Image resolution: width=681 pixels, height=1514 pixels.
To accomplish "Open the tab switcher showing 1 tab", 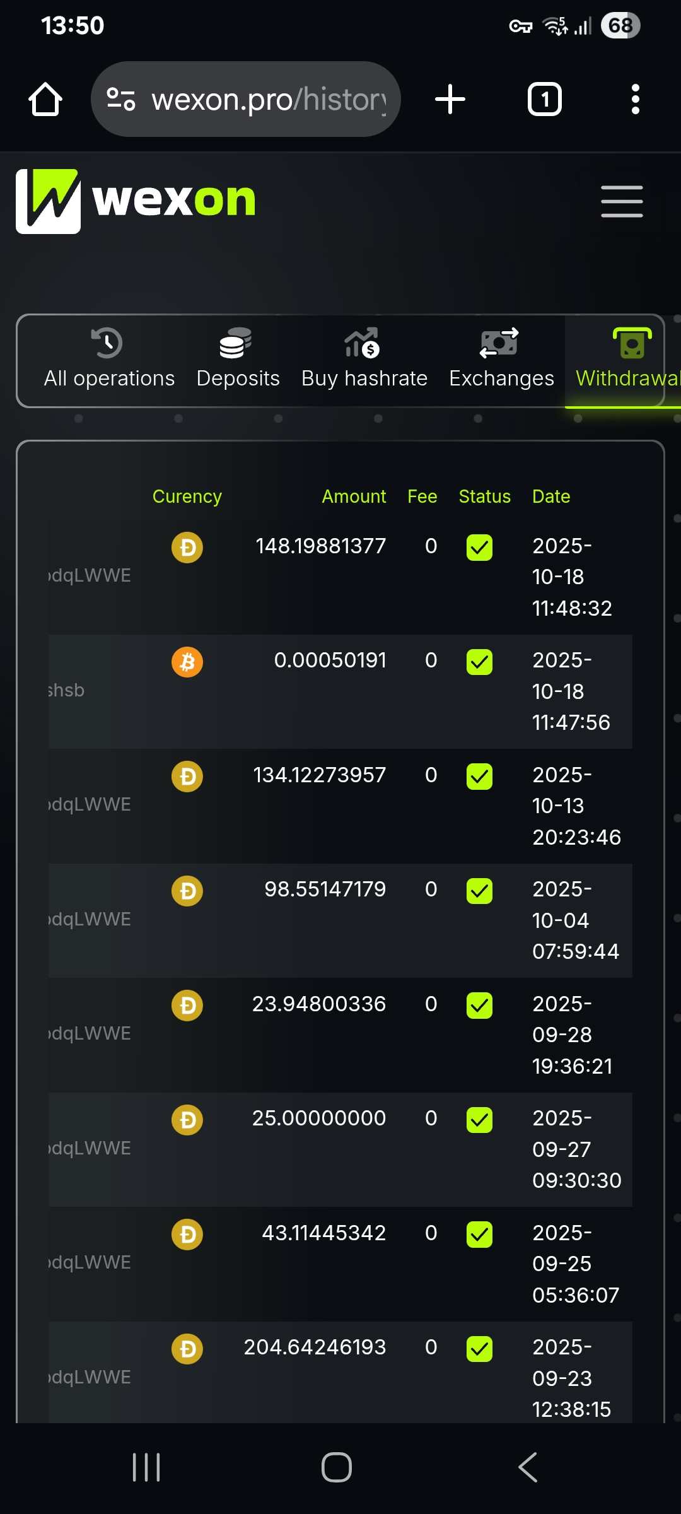I will tap(544, 100).
